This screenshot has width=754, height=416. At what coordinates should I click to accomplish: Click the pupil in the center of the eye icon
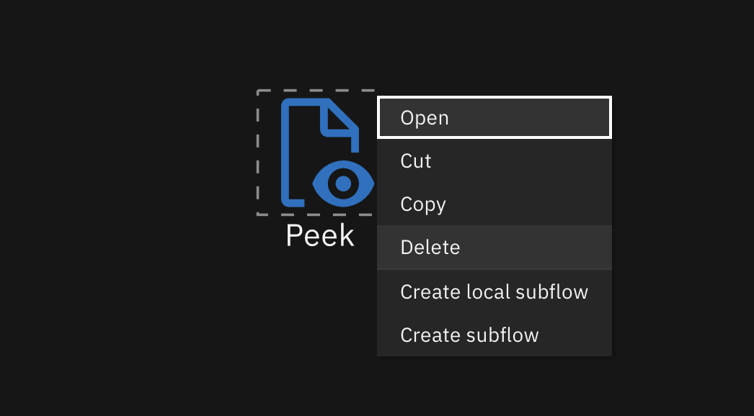343,184
